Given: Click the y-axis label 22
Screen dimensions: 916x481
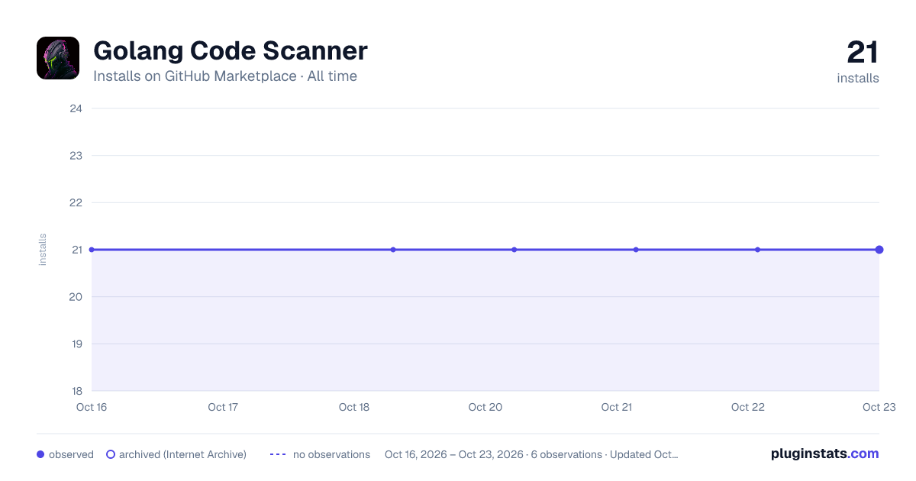Looking at the screenshot, I should pos(76,202).
